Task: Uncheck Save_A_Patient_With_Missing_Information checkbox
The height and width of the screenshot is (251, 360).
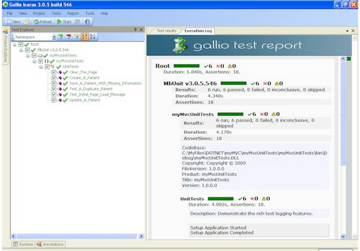Action: 54,83
